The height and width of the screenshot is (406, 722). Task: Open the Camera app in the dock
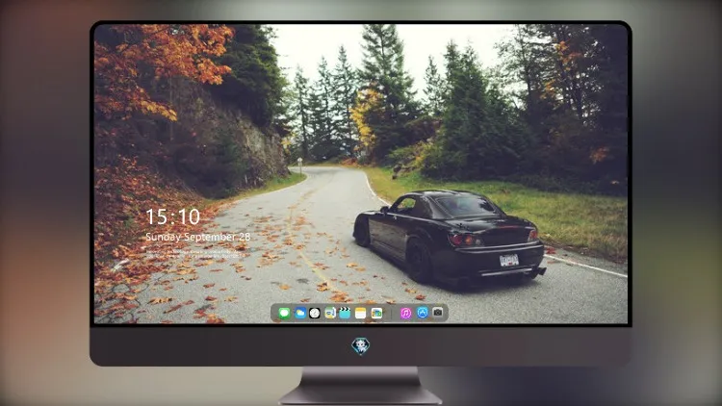(437, 313)
